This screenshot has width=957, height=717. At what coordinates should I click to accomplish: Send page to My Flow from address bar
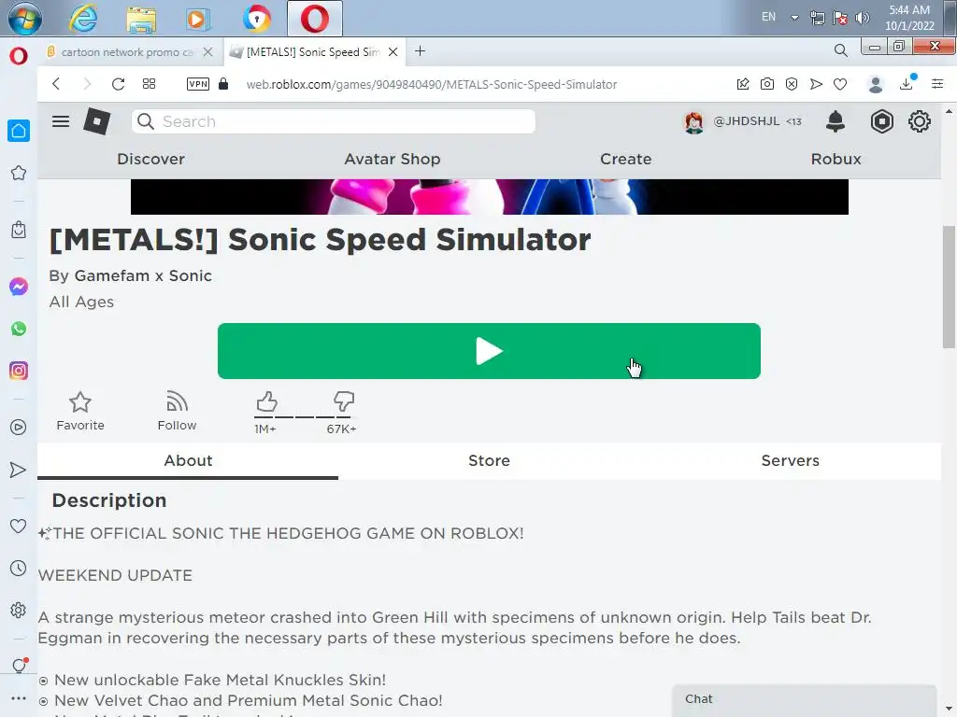pos(816,84)
